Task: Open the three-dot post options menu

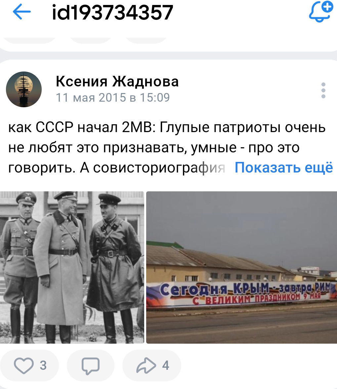Action: click(x=323, y=90)
